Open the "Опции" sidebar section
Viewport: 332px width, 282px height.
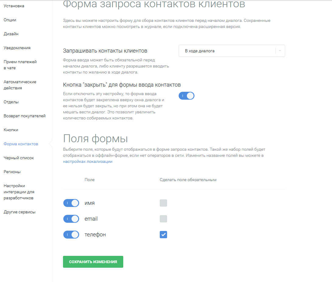click(10, 20)
